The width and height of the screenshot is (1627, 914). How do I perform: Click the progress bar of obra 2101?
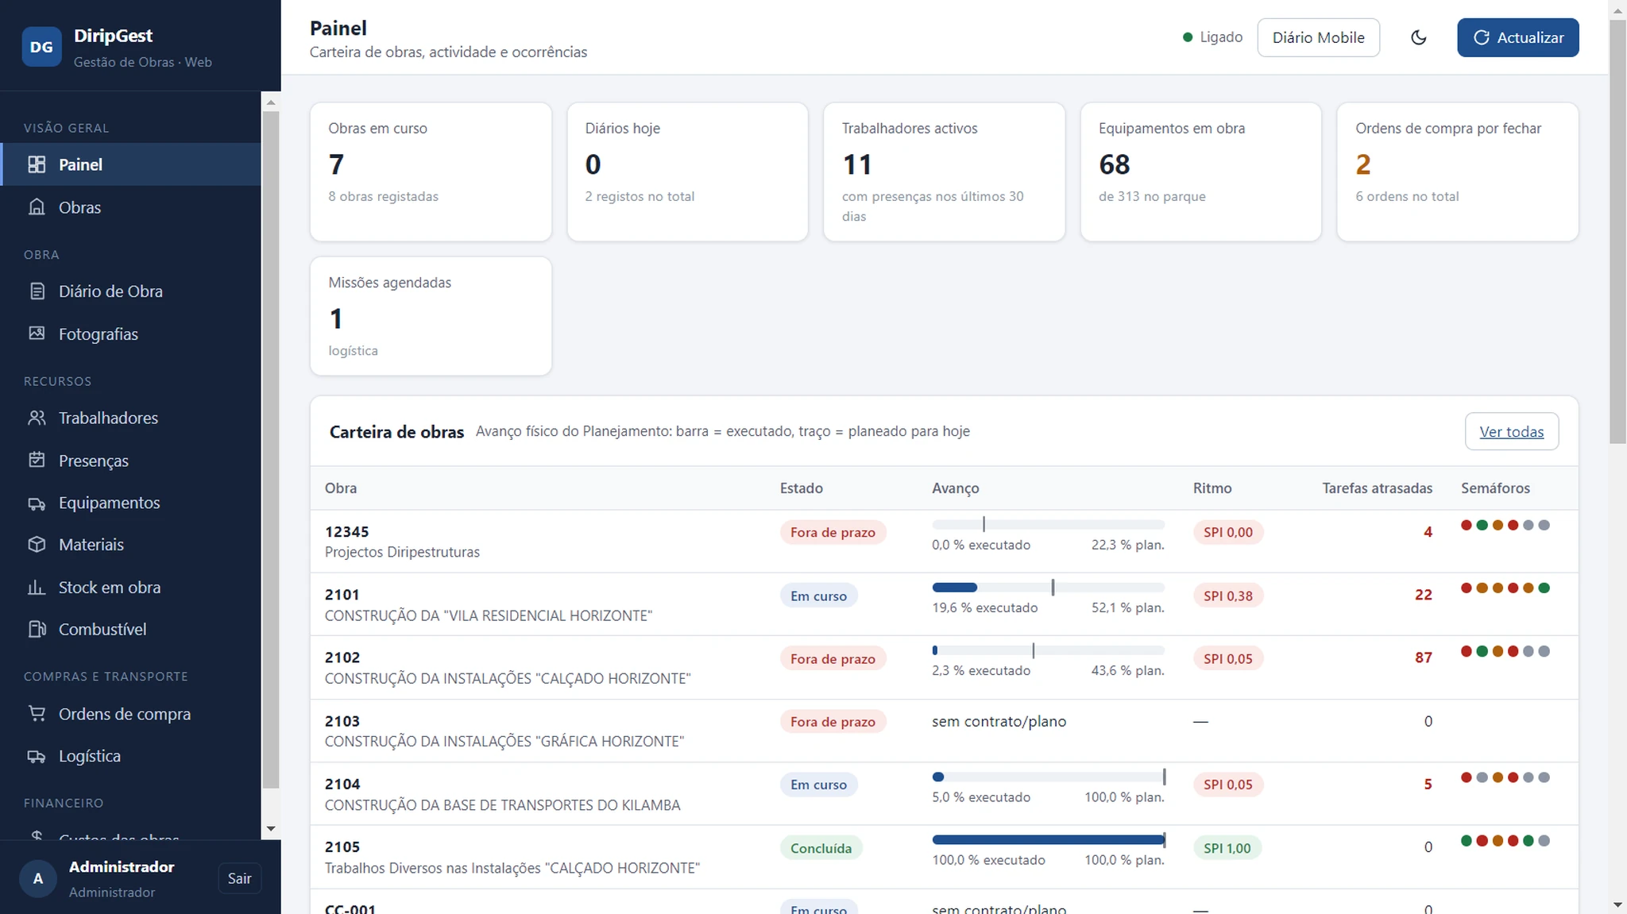pyautogui.click(x=1048, y=588)
